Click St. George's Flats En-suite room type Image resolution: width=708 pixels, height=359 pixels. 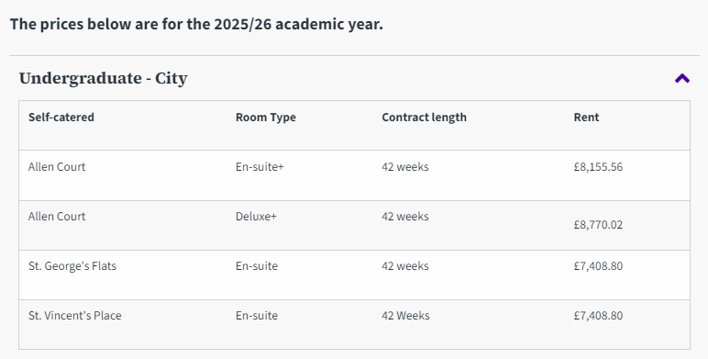257,266
